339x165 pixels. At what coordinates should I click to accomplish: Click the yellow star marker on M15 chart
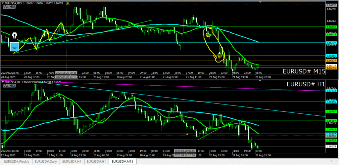[x=68, y=3]
